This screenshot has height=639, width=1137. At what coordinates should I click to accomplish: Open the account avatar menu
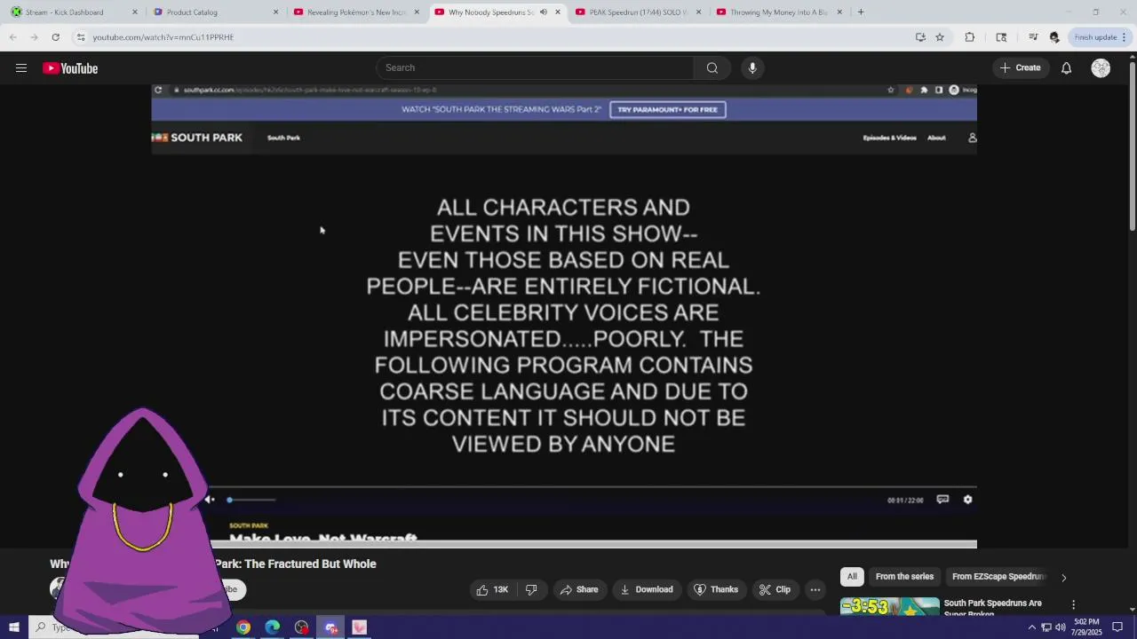tap(1101, 68)
